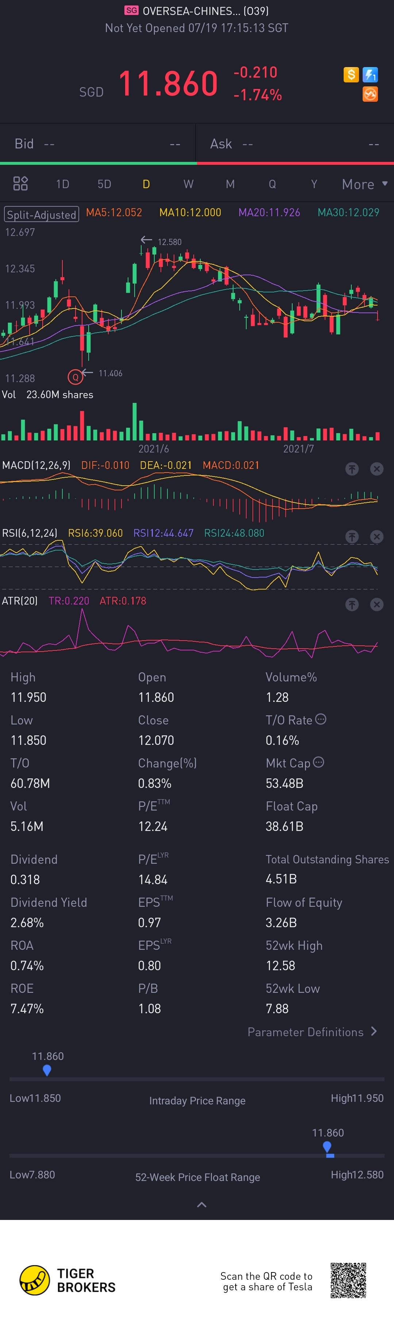Tap the blue lightning bolt icon
This screenshot has height=1341, width=394.
pyautogui.click(x=370, y=75)
